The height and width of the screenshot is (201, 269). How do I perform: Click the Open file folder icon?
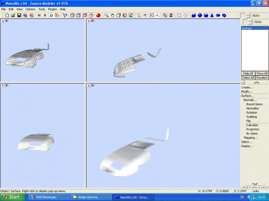(x=13, y=15)
